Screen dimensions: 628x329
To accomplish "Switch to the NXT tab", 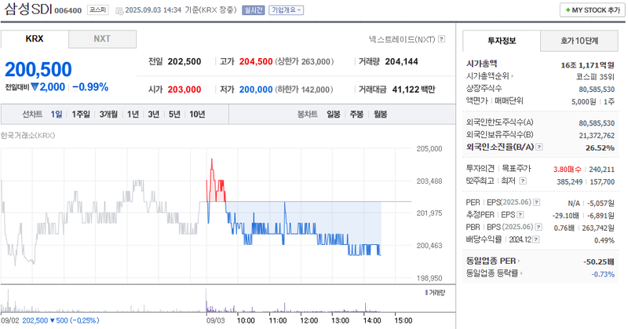I will coord(102,39).
